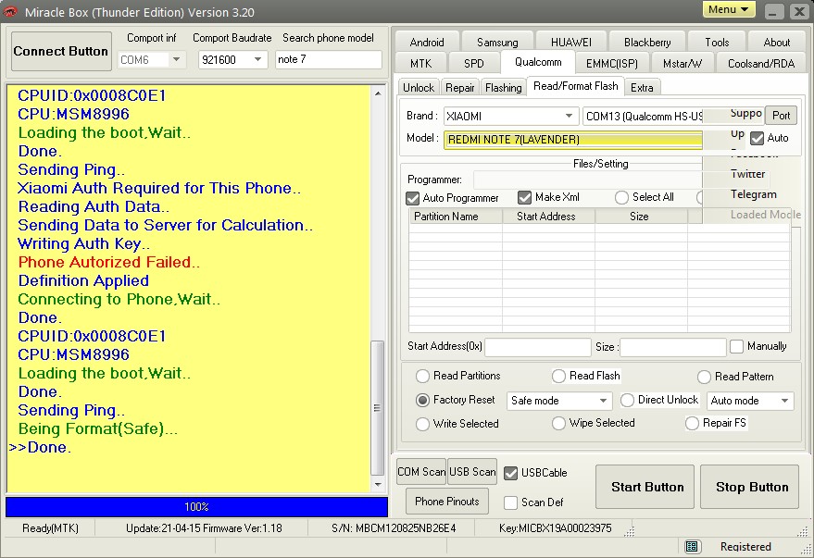Select the Read Partitions radio button
814x558 pixels.
(x=422, y=376)
